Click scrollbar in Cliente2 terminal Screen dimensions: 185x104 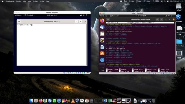click(87, 45)
